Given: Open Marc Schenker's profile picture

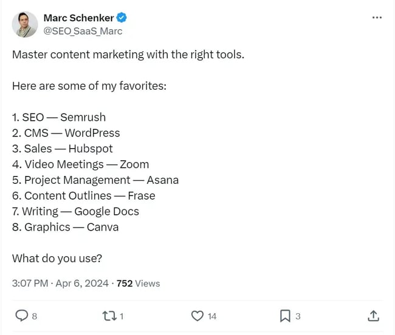Looking at the screenshot, I should pyautogui.click(x=24, y=24).
